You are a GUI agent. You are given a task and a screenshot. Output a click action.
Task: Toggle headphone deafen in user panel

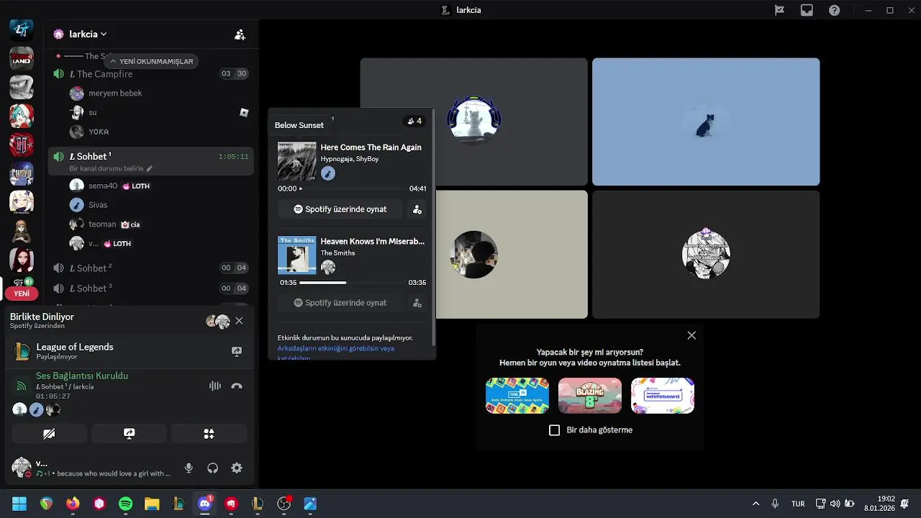point(212,468)
